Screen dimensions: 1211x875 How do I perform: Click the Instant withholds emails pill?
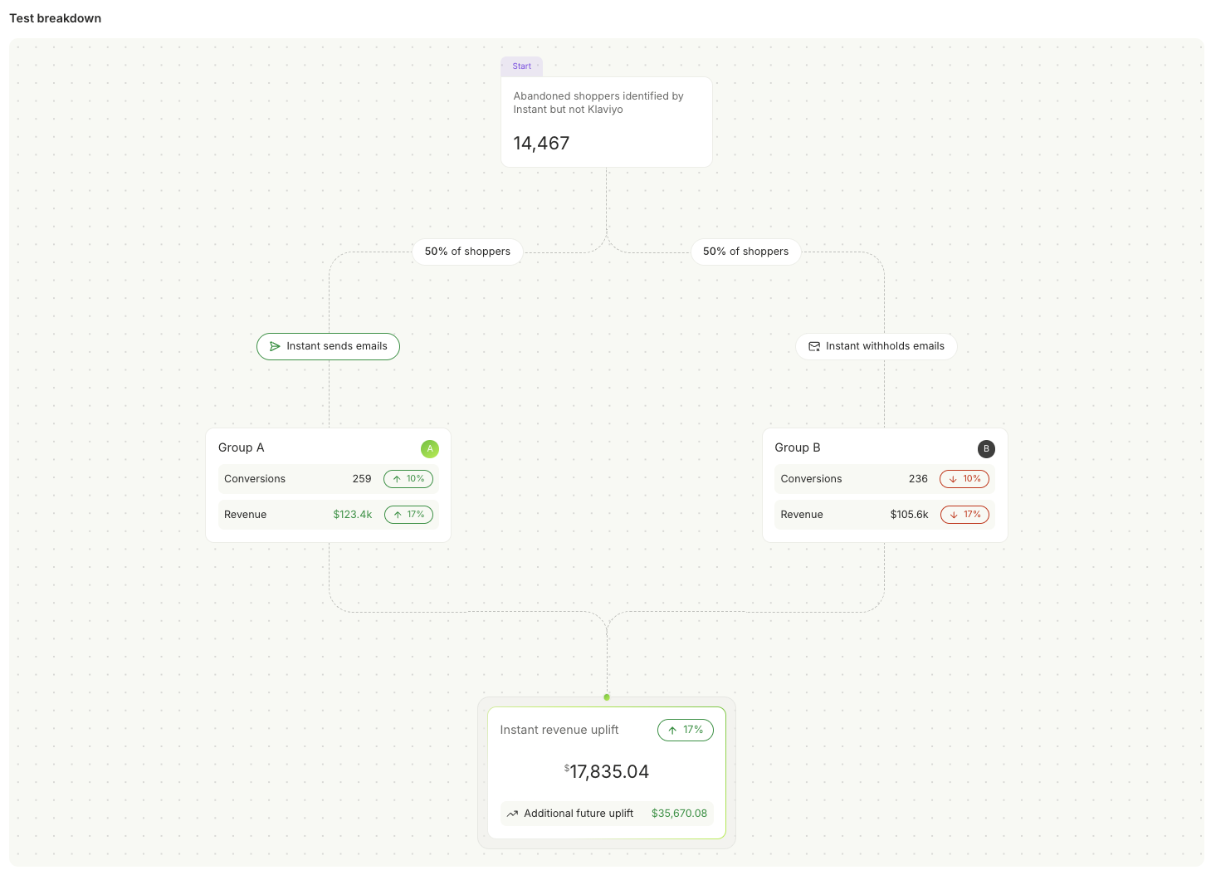pyautogui.click(x=876, y=347)
